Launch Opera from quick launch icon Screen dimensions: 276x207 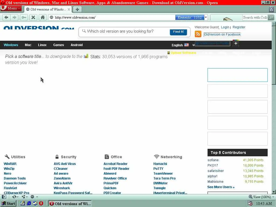(x=41, y=203)
